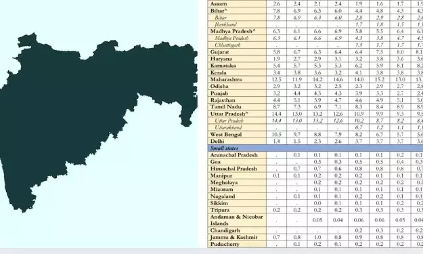This screenshot has width=423, height=254.
Task: Select the Maharashtra row label
Action: [x=226, y=79]
